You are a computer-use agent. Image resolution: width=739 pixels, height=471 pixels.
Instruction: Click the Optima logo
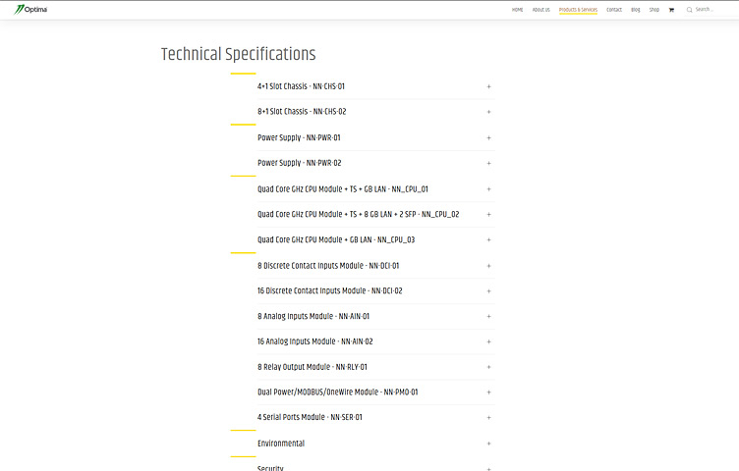[30, 10]
